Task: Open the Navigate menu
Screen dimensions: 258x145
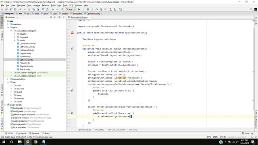Action: pyautogui.click(x=21, y=5)
